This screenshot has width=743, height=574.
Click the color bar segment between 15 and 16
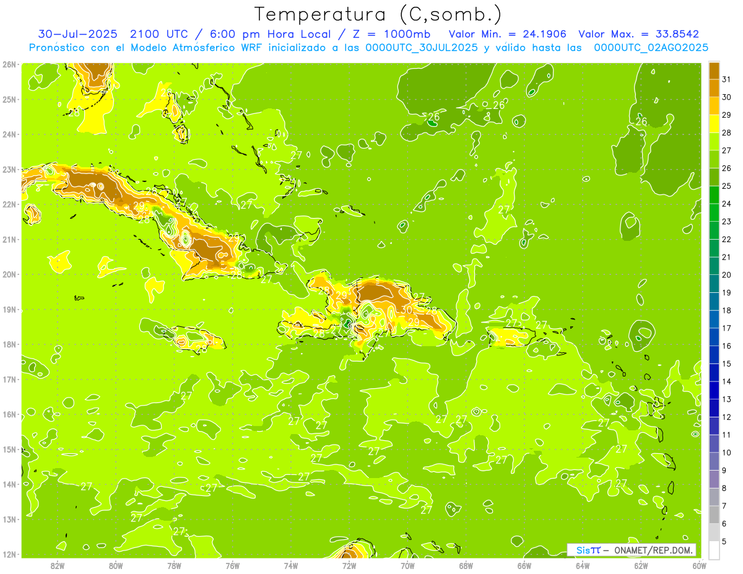click(714, 355)
